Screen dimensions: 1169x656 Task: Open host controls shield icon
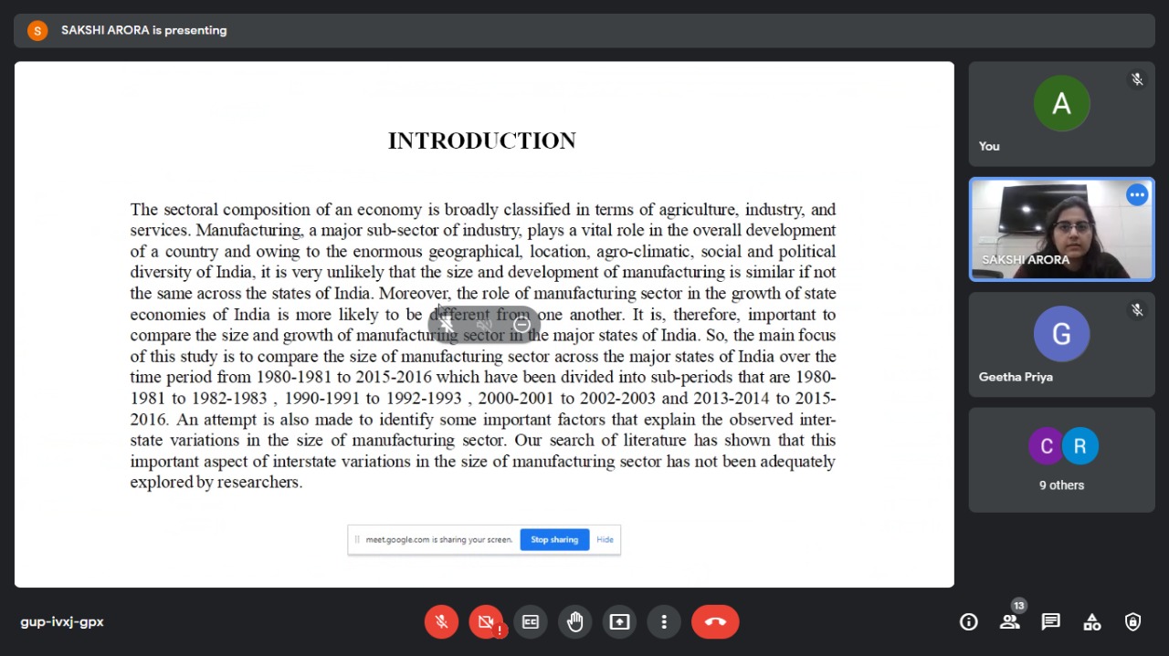[1133, 622]
